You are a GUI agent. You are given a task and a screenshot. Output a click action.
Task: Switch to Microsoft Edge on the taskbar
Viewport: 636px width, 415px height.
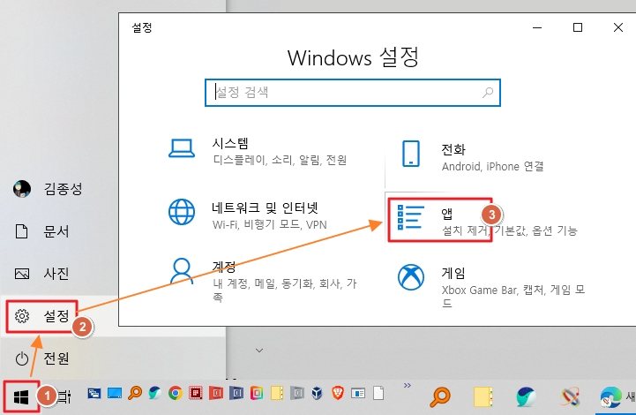(610, 396)
